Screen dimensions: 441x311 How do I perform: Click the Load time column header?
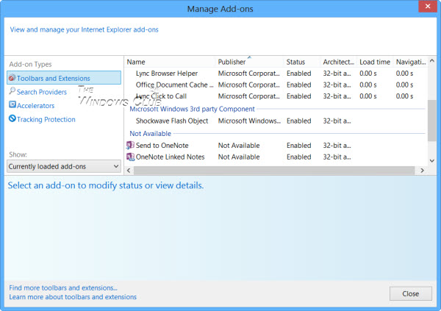(375, 62)
